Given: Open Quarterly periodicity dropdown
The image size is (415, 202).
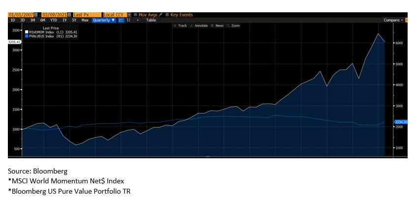Looking at the screenshot, I should click(x=104, y=20).
